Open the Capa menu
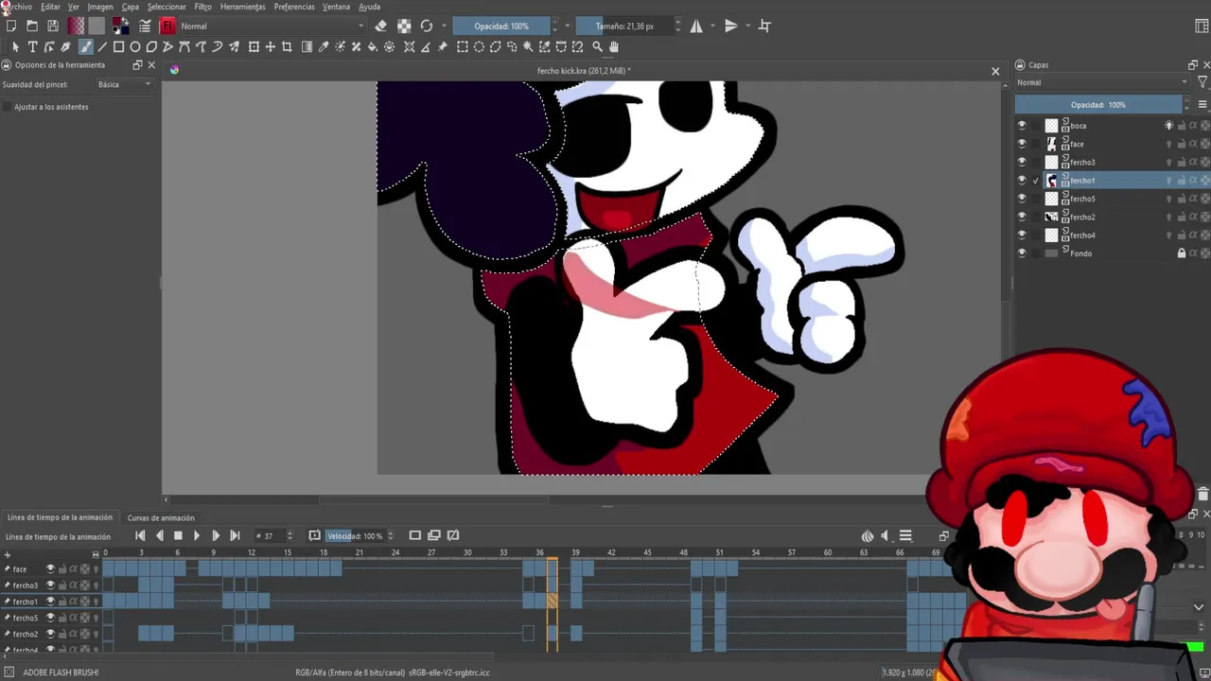Viewport: 1211px width, 681px height. pyautogui.click(x=131, y=7)
